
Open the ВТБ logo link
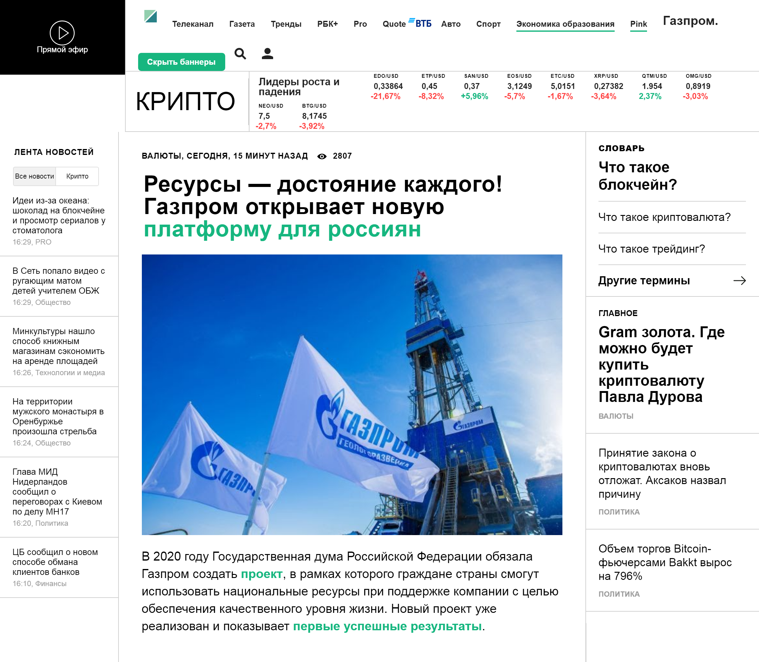point(420,23)
